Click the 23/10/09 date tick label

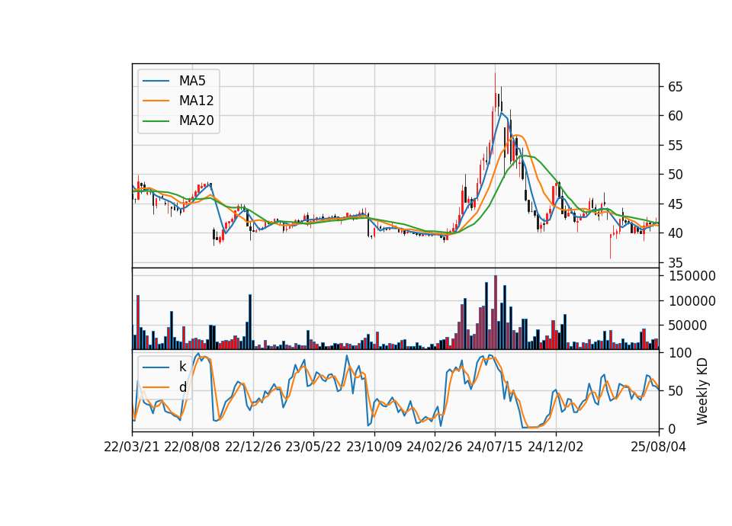point(374,447)
